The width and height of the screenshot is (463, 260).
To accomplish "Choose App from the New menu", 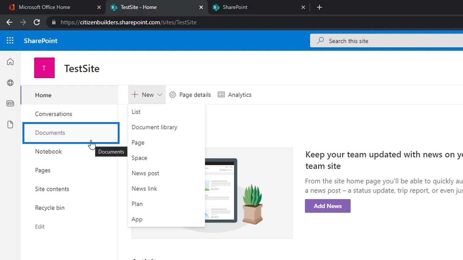I will [x=166, y=219].
